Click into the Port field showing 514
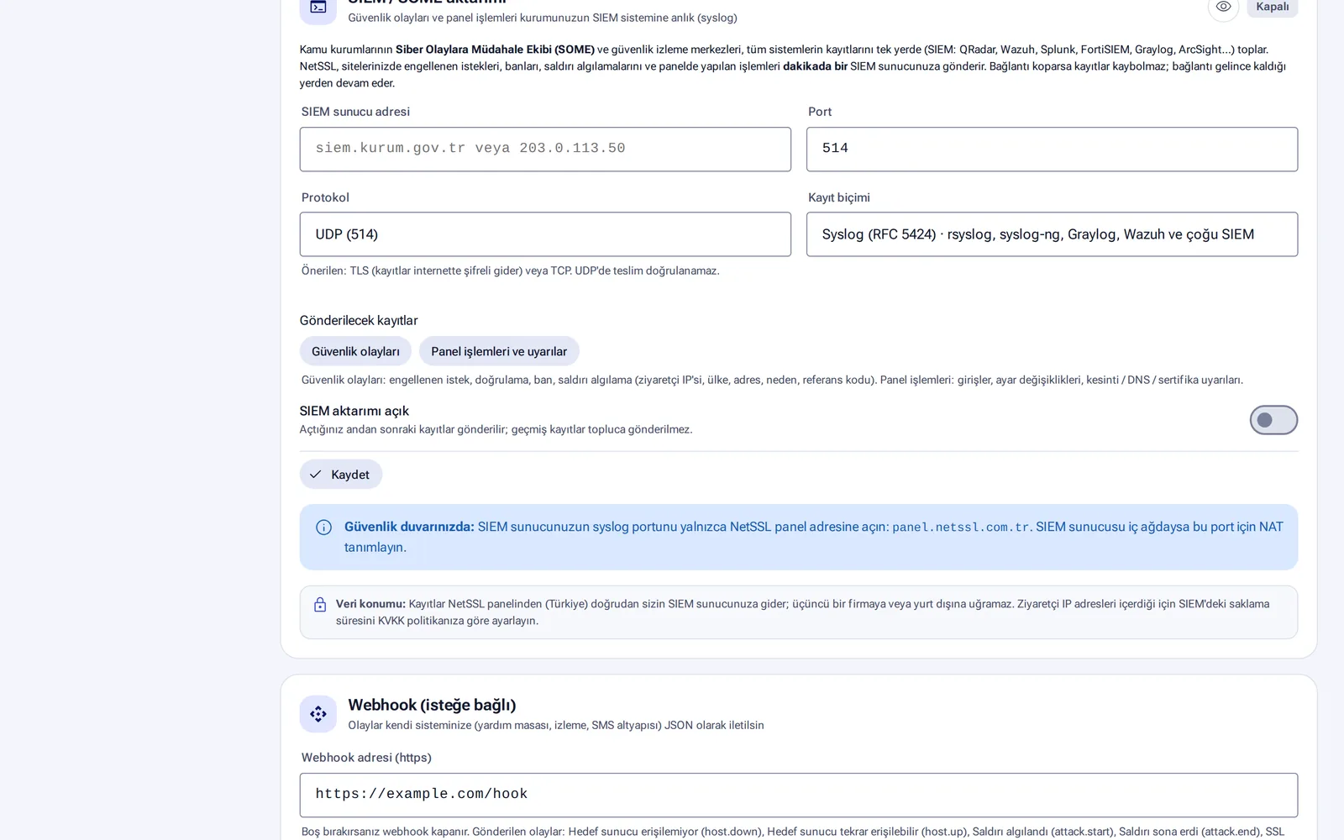The width and height of the screenshot is (1344, 840). (x=1052, y=149)
